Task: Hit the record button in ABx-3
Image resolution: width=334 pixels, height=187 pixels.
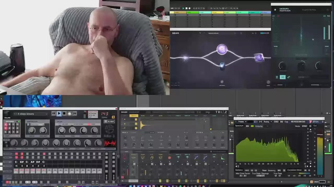Action: point(69,113)
